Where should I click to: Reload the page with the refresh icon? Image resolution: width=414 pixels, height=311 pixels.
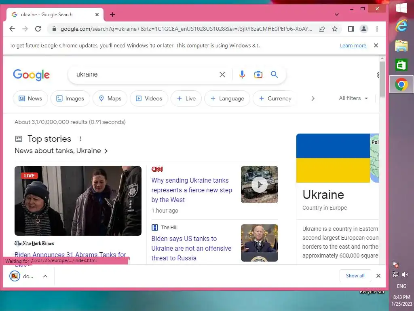(38, 29)
